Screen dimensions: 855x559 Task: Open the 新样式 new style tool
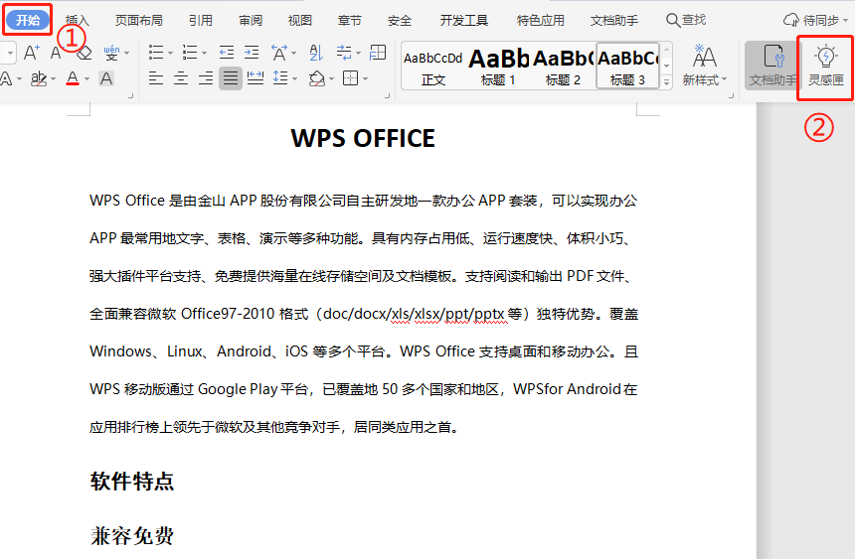coord(704,66)
